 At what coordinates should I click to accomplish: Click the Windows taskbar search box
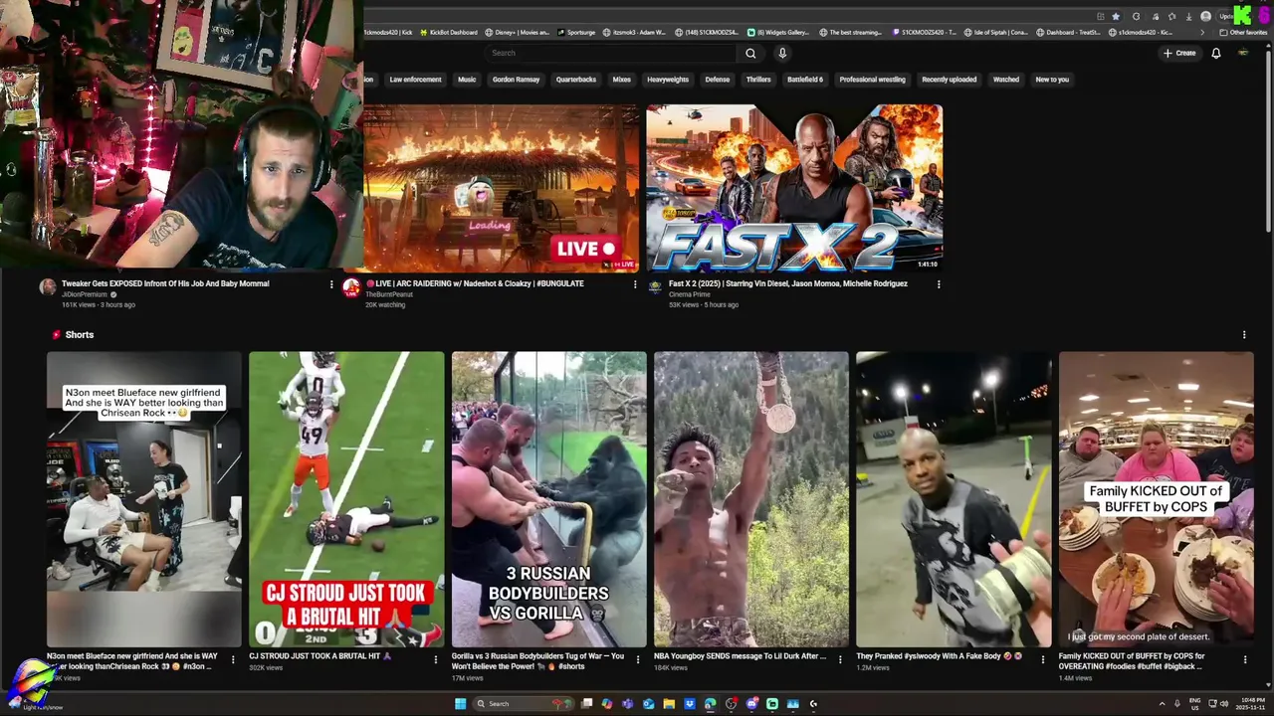point(524,704)
